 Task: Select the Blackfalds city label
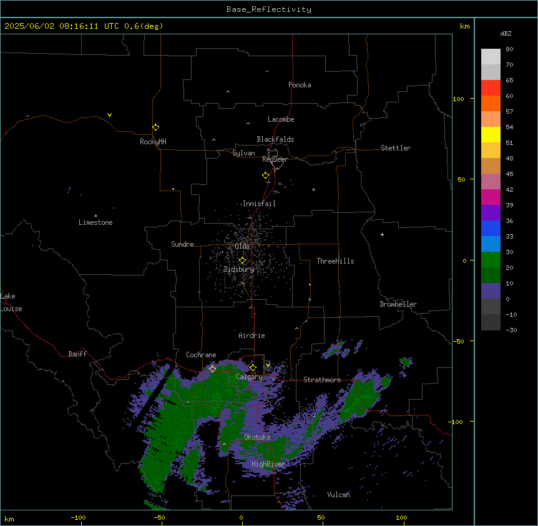(x=275, y=139)
